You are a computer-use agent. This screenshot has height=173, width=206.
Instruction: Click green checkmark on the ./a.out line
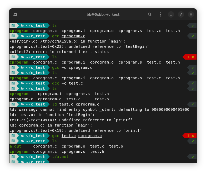(x=193, y=157)
